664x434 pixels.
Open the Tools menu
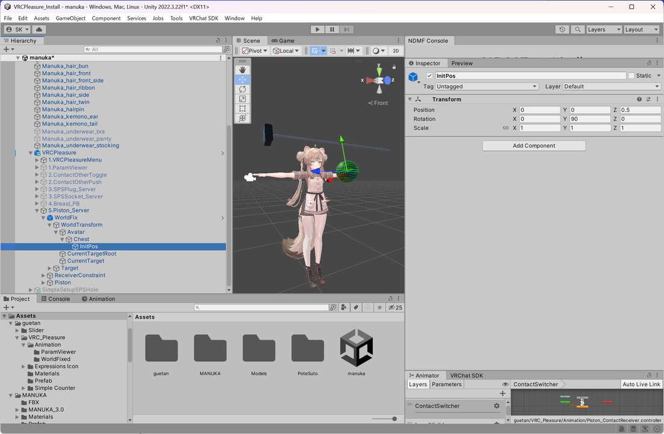tap(176, 18)
